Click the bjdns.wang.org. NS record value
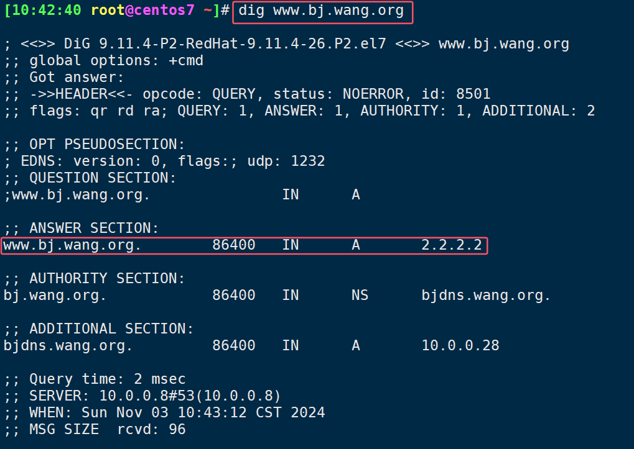This screenshot has height=449, width=634. click(485, 296)
